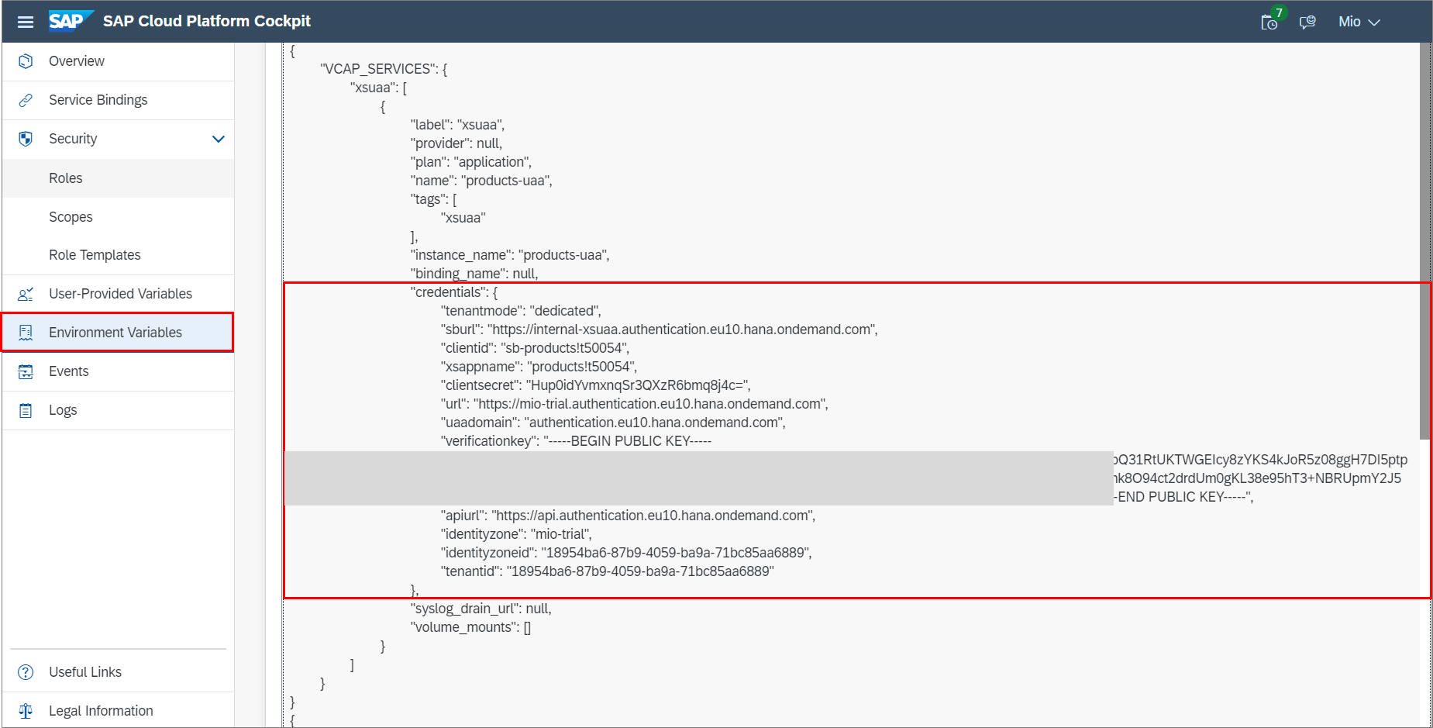Click the Overview cube icon

point(26,61)
